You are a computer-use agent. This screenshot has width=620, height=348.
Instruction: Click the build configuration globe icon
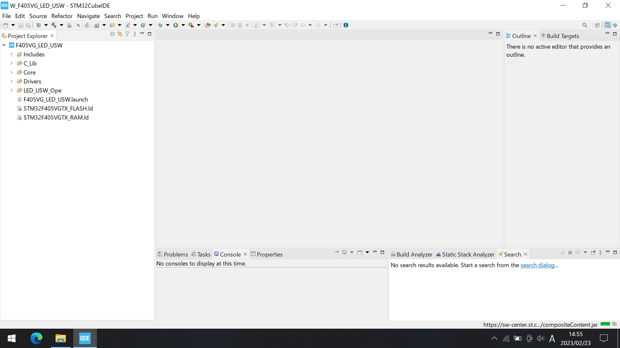coord(38,25)
